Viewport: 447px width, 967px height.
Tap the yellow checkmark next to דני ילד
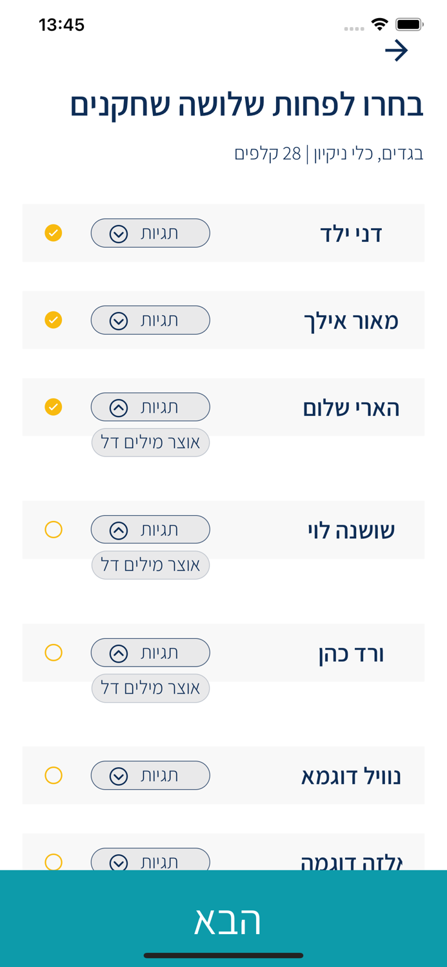coord(54,233)
